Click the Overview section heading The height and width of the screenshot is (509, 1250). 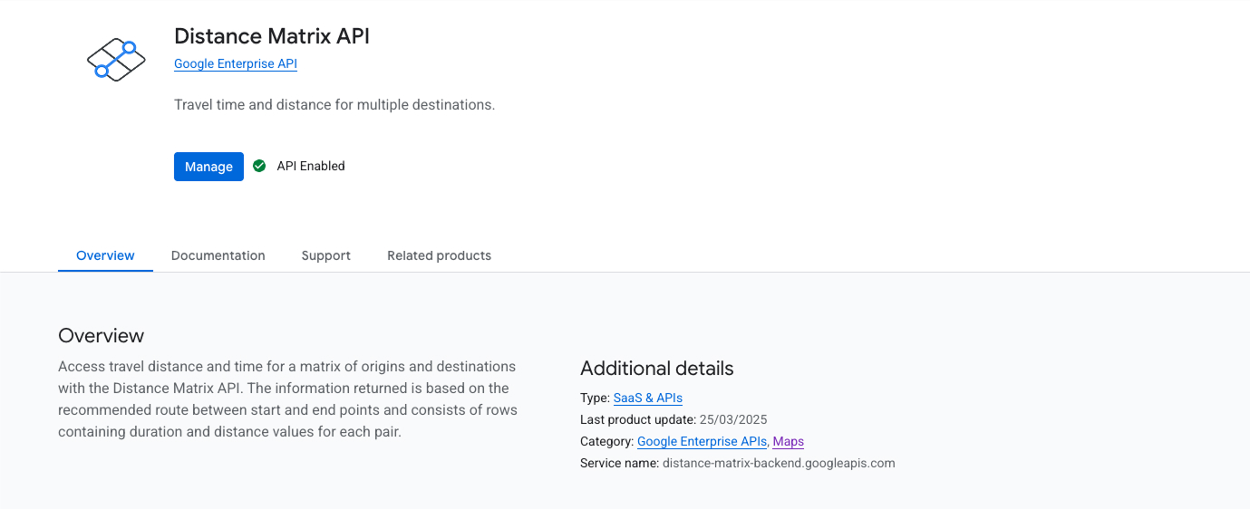pos(101,335)
